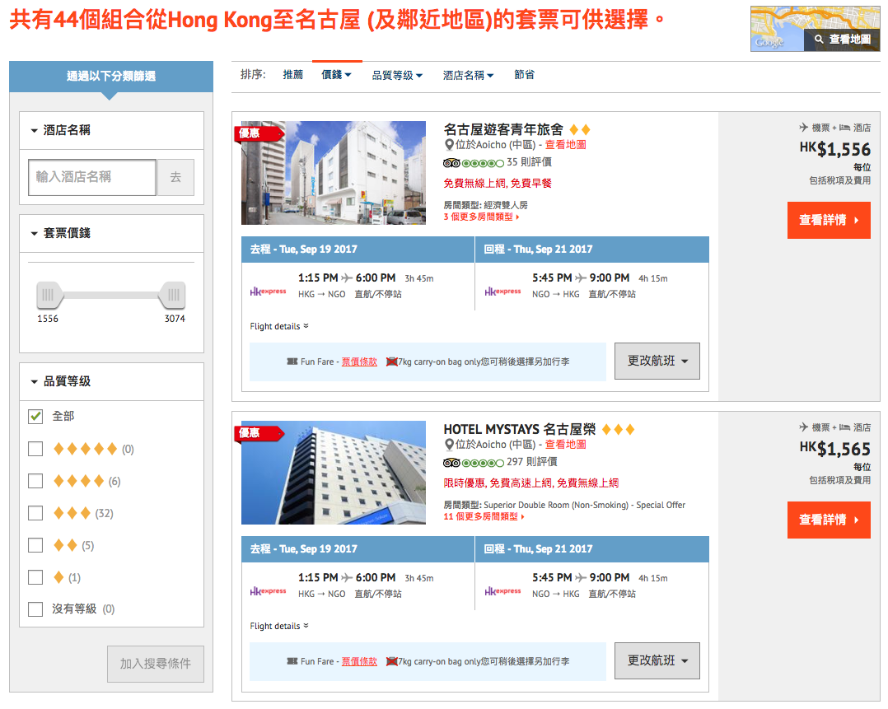Click the 優惠 promo tag on 名古屋遊客青年旅舍 photo
Viewport: 888px width, 709px height.
tap(259, 133)
